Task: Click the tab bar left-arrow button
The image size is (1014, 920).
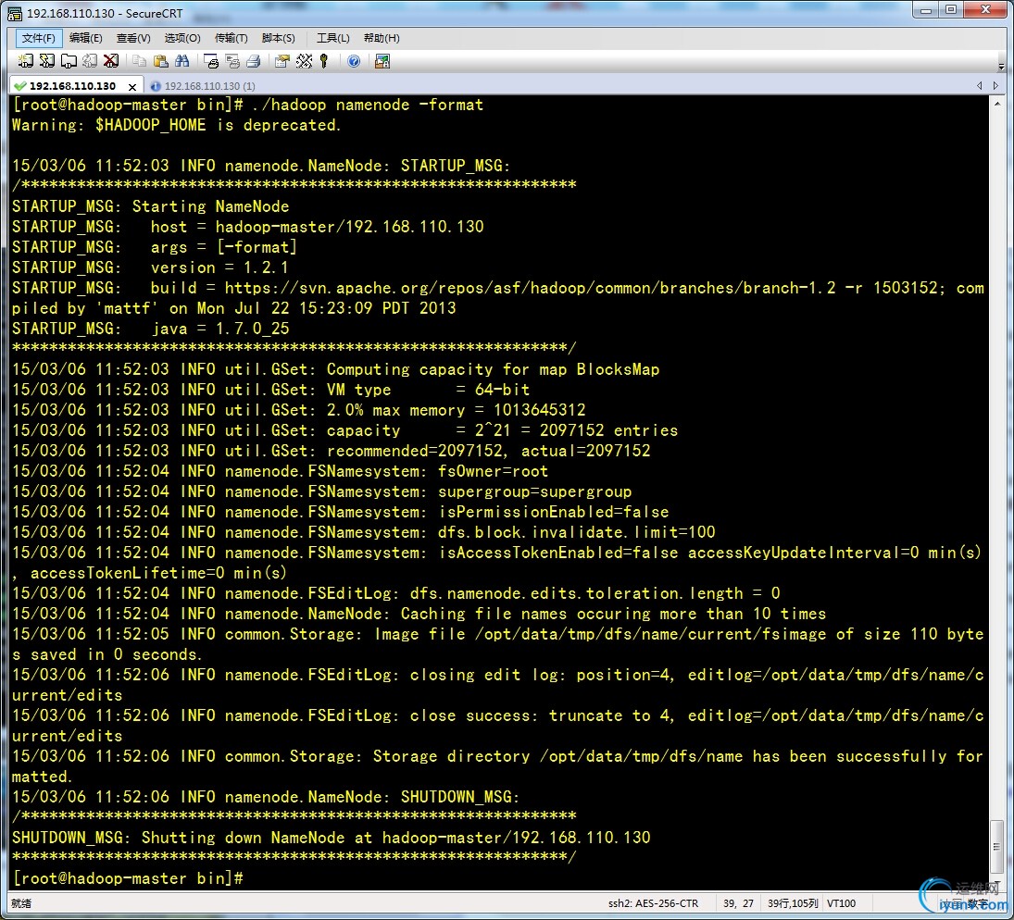Action: coord(979,85)
